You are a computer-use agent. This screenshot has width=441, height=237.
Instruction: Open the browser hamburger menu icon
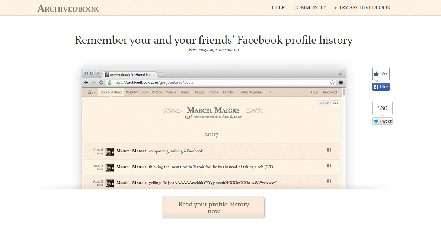[x=341, y=82]
